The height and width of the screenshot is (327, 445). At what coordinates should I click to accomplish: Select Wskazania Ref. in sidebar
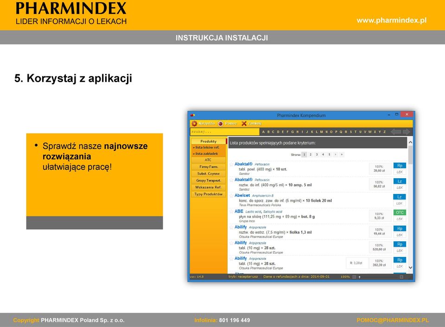[x=208, y=187]
